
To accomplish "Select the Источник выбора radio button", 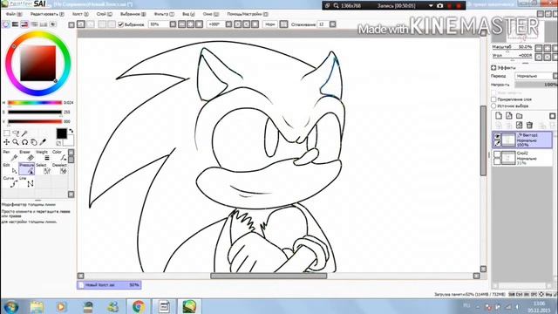I will [493, 106].
